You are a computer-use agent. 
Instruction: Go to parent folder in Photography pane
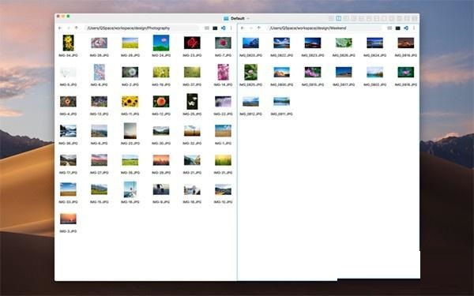77,28
